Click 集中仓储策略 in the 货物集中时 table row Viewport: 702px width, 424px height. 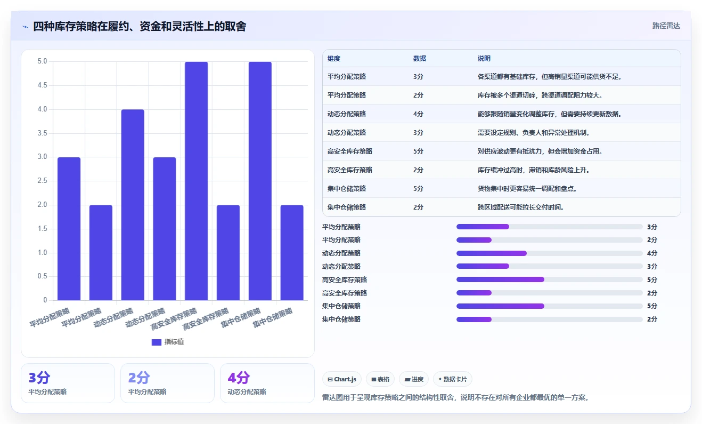tap(347, 189)
